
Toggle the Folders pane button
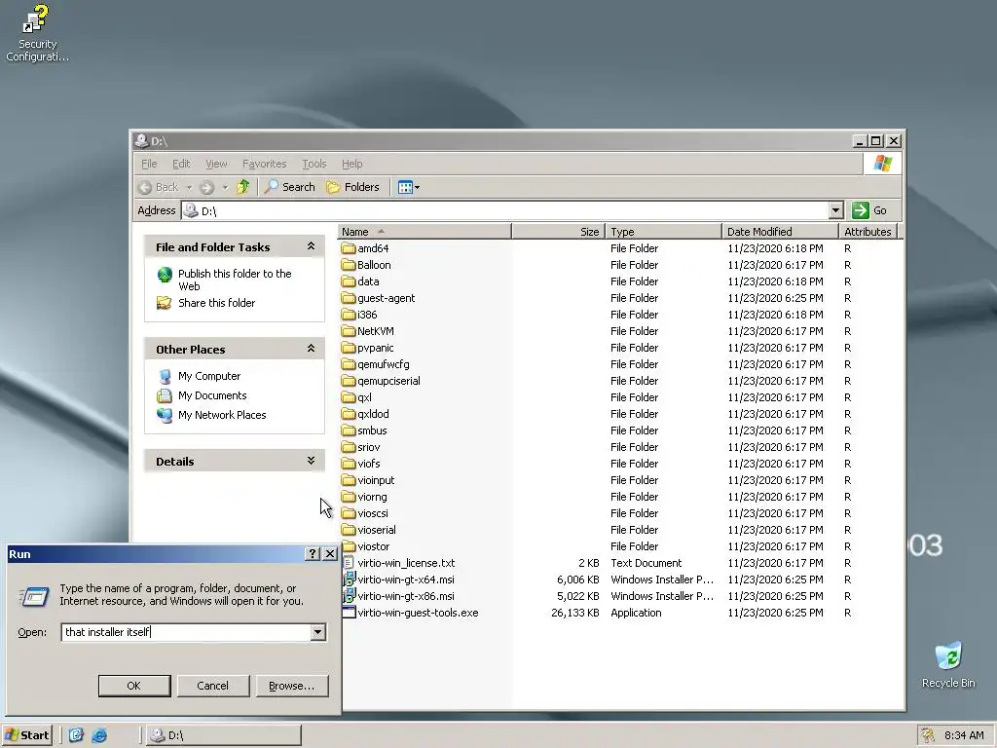(x=352, y=187)
